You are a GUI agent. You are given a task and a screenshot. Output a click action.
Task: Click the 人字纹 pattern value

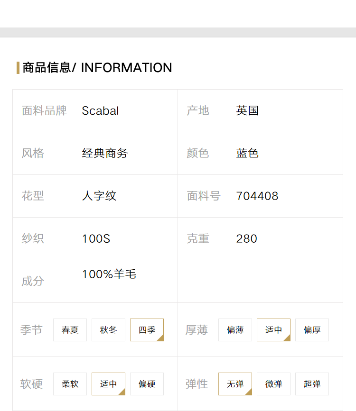99,196
